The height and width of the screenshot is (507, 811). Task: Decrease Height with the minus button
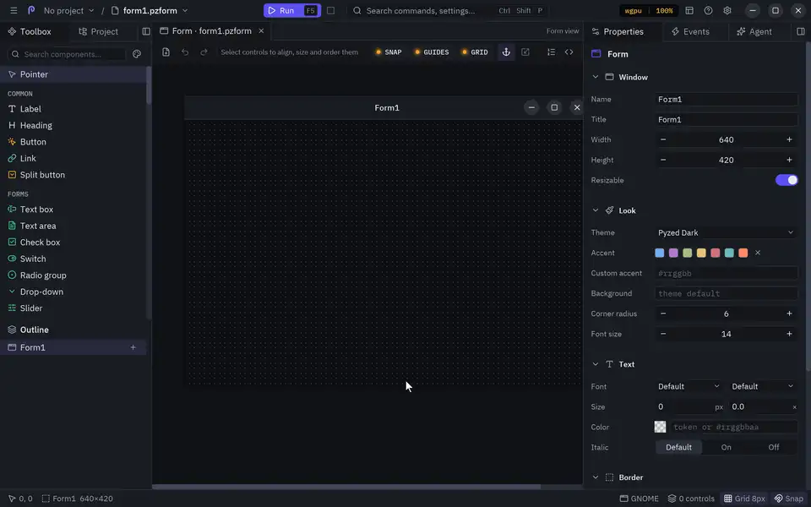click(663, 160)
